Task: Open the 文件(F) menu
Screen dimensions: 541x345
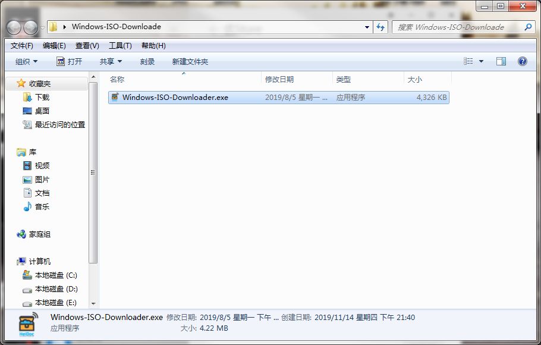Action: tap(22, 46)
